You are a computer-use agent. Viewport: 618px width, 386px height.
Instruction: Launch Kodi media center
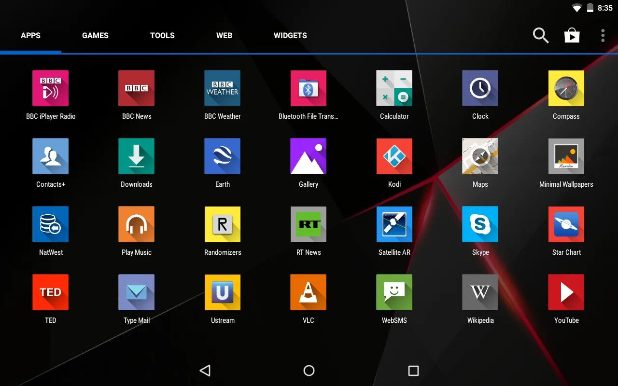pyautogui.click(x=394, y=156)
